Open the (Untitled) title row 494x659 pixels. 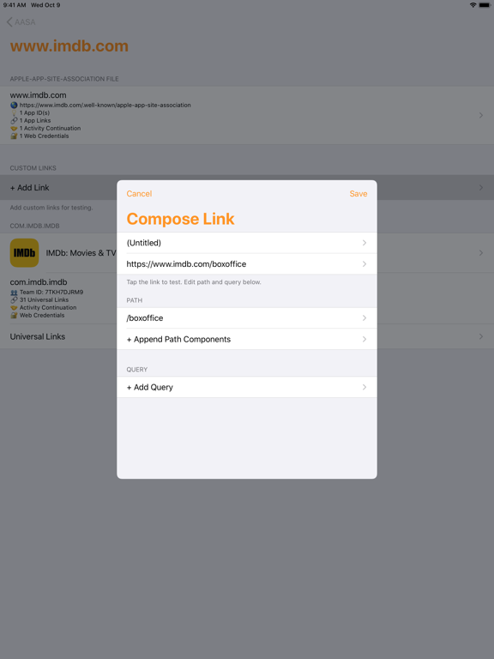click(x=247, y=243)
